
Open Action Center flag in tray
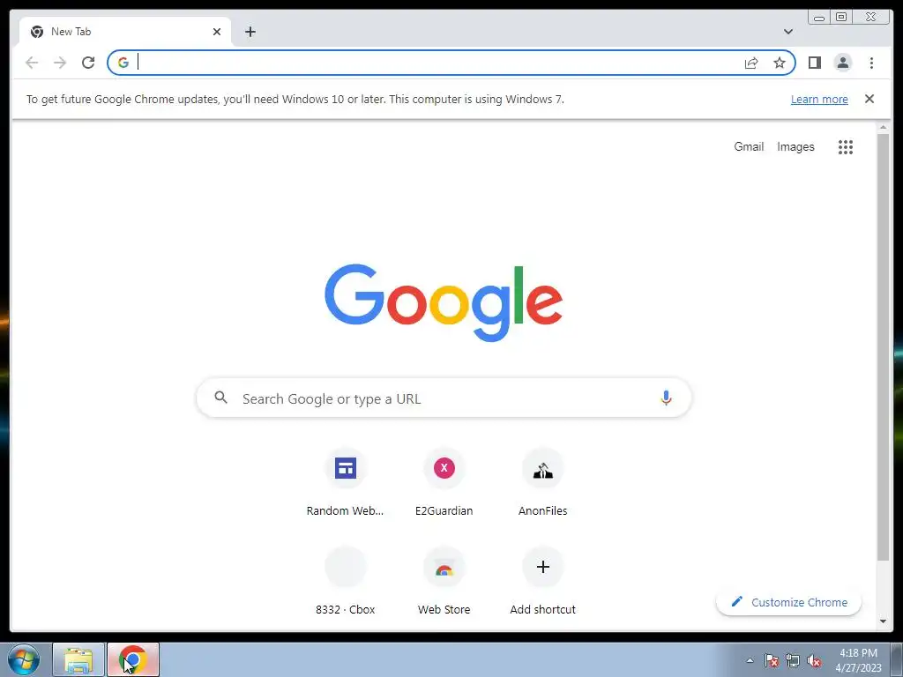tap(771, 660)
